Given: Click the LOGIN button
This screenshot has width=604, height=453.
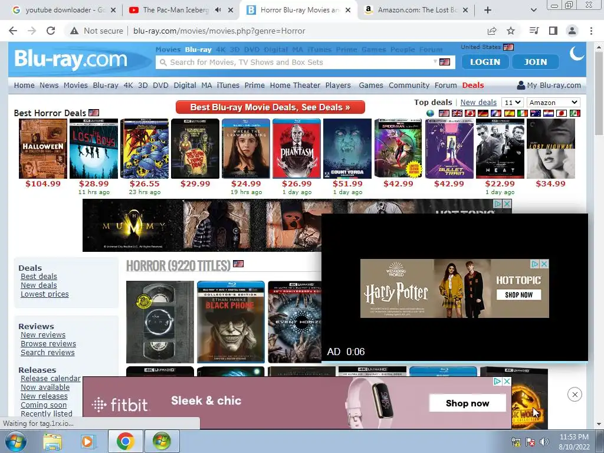Looking at the screenshot, I should [485, 62].
